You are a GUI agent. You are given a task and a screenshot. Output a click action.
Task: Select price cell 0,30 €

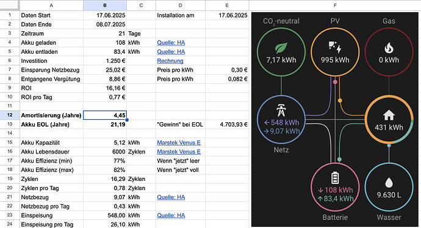227,70
